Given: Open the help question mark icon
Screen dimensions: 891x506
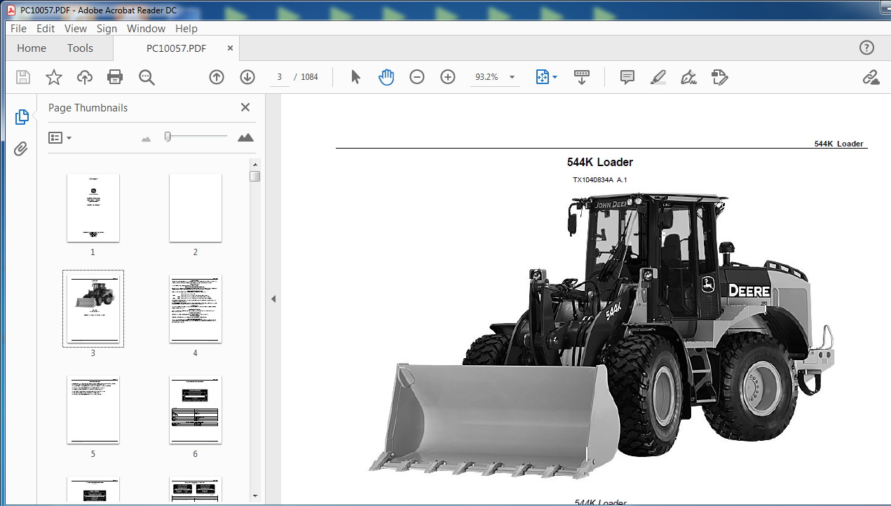Looking at the screenshot, I should coord(866,48).
